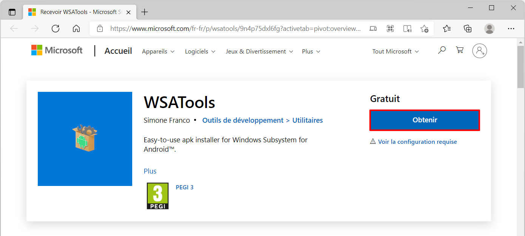525x236 pixels.
Task: Click the WSATools title text
Action: point(179,102)
